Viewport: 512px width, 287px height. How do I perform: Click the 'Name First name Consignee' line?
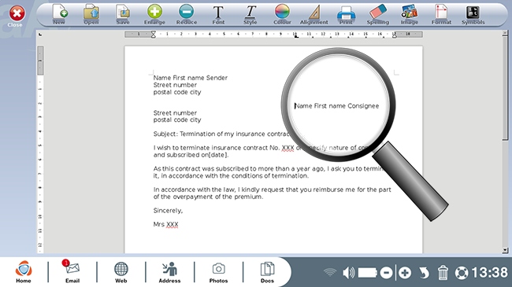(x=336, y=106)
